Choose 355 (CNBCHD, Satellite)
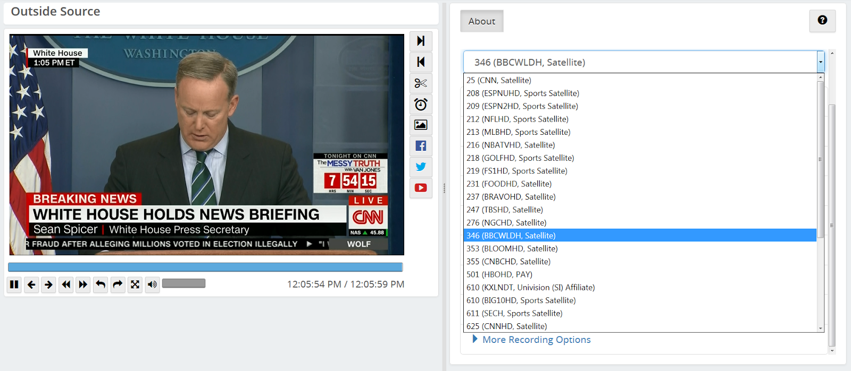Screen dimensions: 851x371 (x=640, y=261)
